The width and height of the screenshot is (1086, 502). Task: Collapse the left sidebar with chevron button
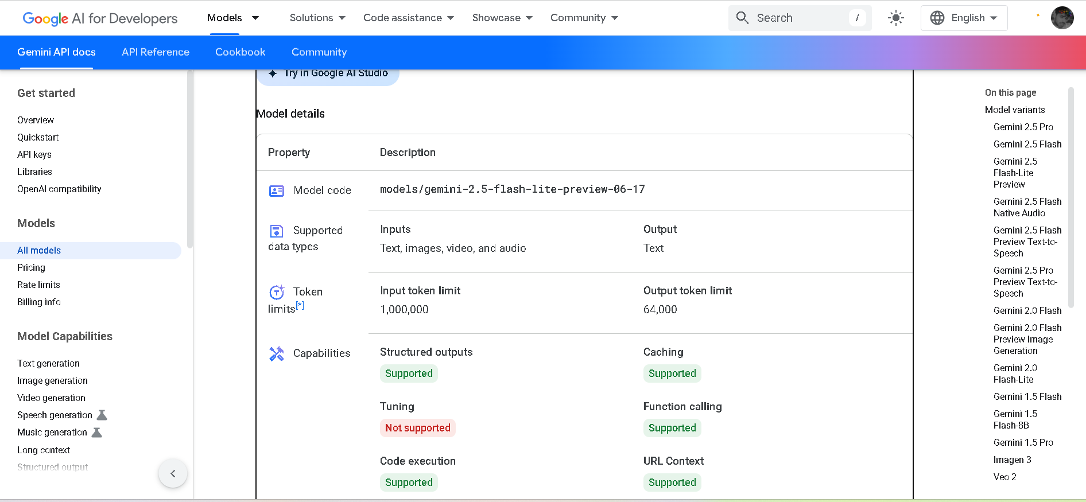173,473
